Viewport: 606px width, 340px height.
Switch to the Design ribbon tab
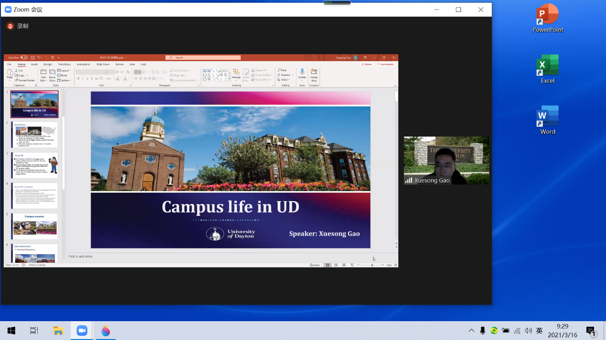click(48, 64)
